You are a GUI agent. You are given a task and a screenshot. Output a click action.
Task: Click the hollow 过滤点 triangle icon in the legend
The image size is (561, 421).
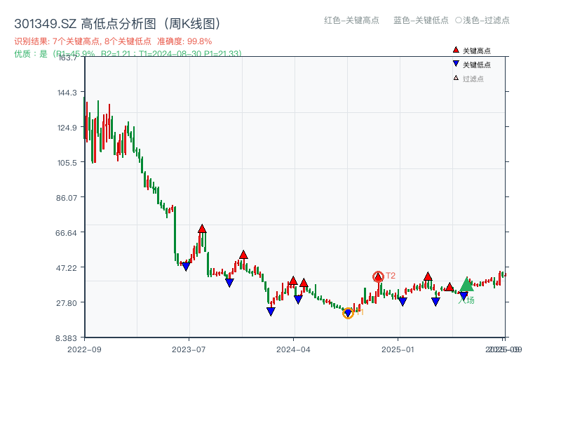coord(455,77)
